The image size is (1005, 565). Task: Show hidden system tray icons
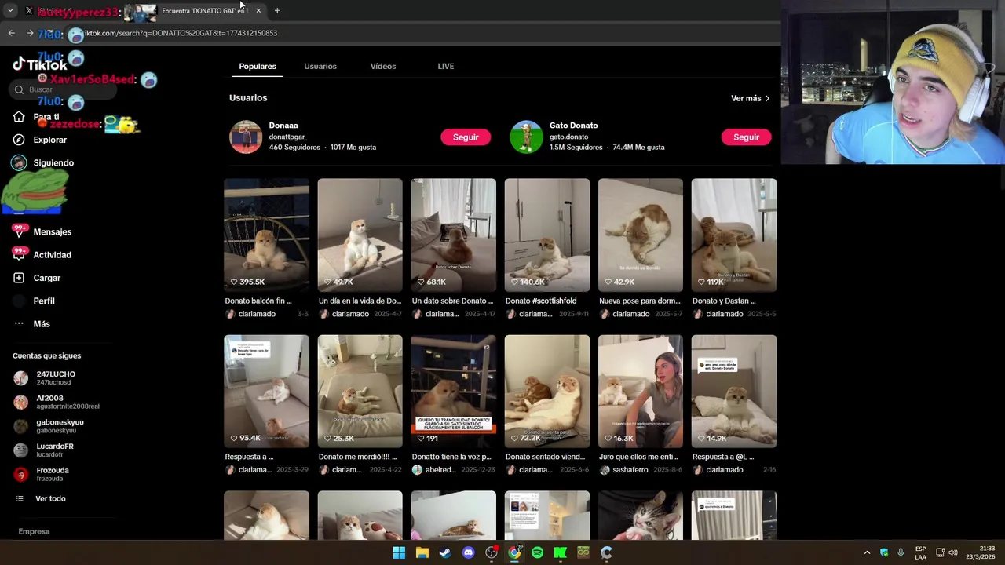point(867,552)
